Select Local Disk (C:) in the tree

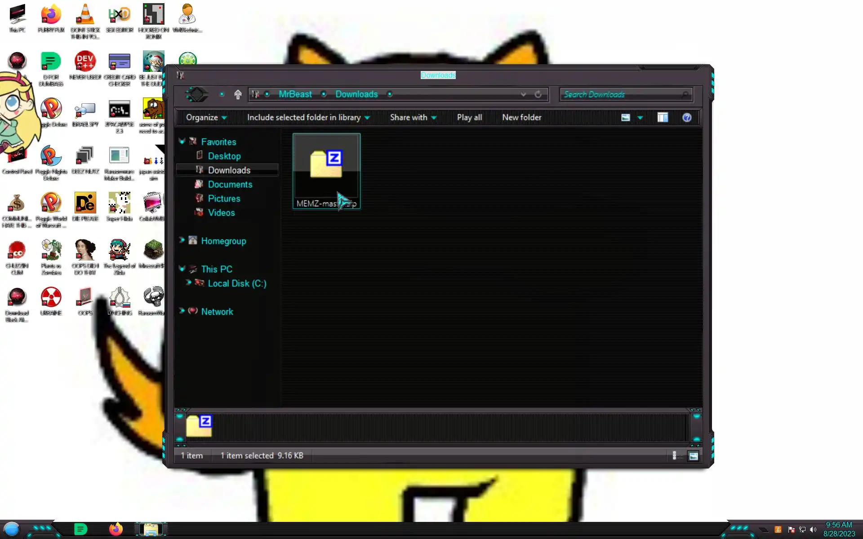(x=237, y=283)
